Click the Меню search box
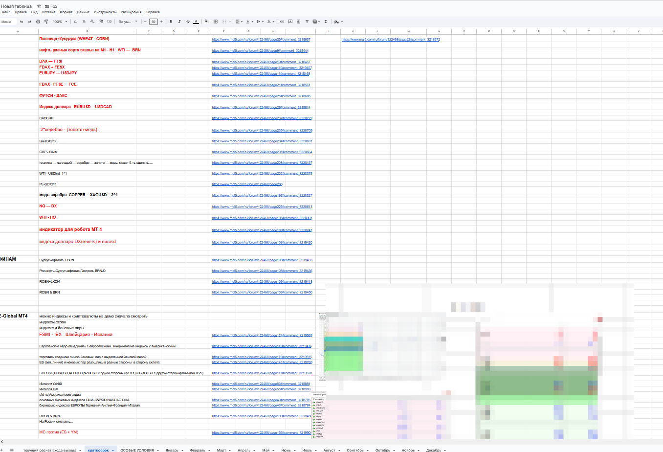Viewport: 663px width, 452px height. (x=8, y=22)
